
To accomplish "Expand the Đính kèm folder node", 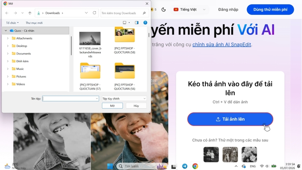I will 8,61.
